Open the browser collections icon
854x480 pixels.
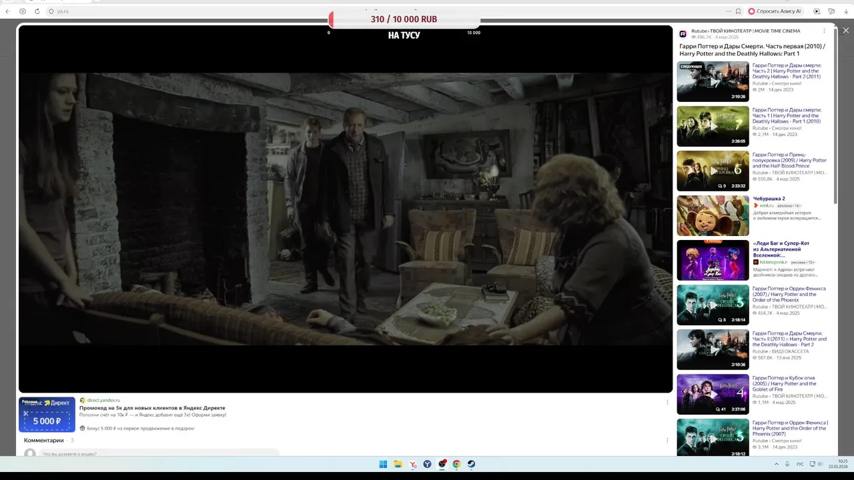[831, 11]
